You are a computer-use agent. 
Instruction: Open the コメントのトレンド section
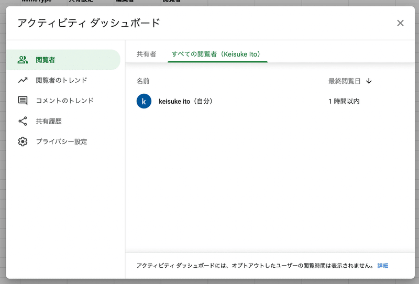point(63,101)
